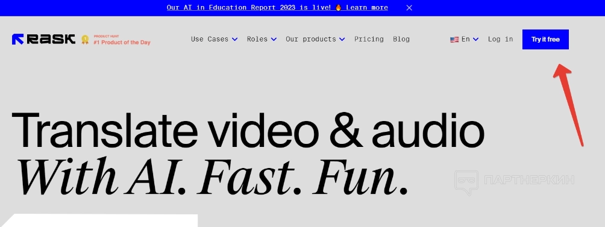Expand the Use Cases chevron
The width and height of the screenshot is (605, 227).
(234, 39)
